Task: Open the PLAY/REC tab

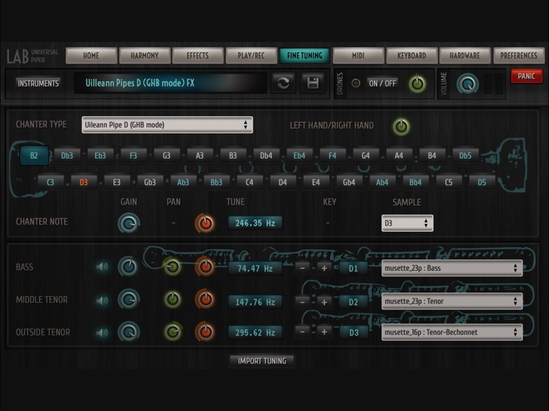Action: [251, 56]
